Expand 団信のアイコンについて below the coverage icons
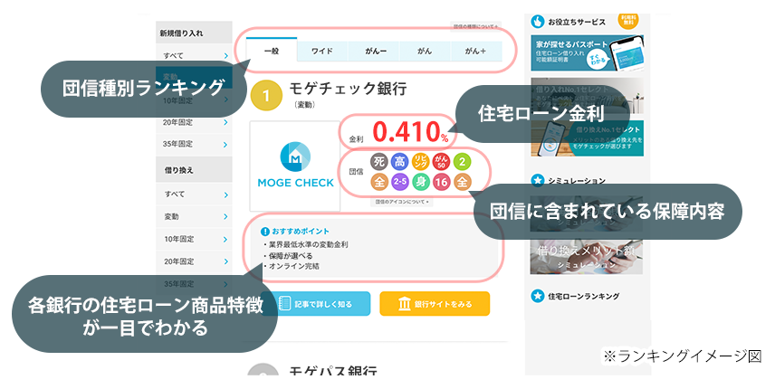The width and height of the screenshot is (775, 389). coord(402,202)
